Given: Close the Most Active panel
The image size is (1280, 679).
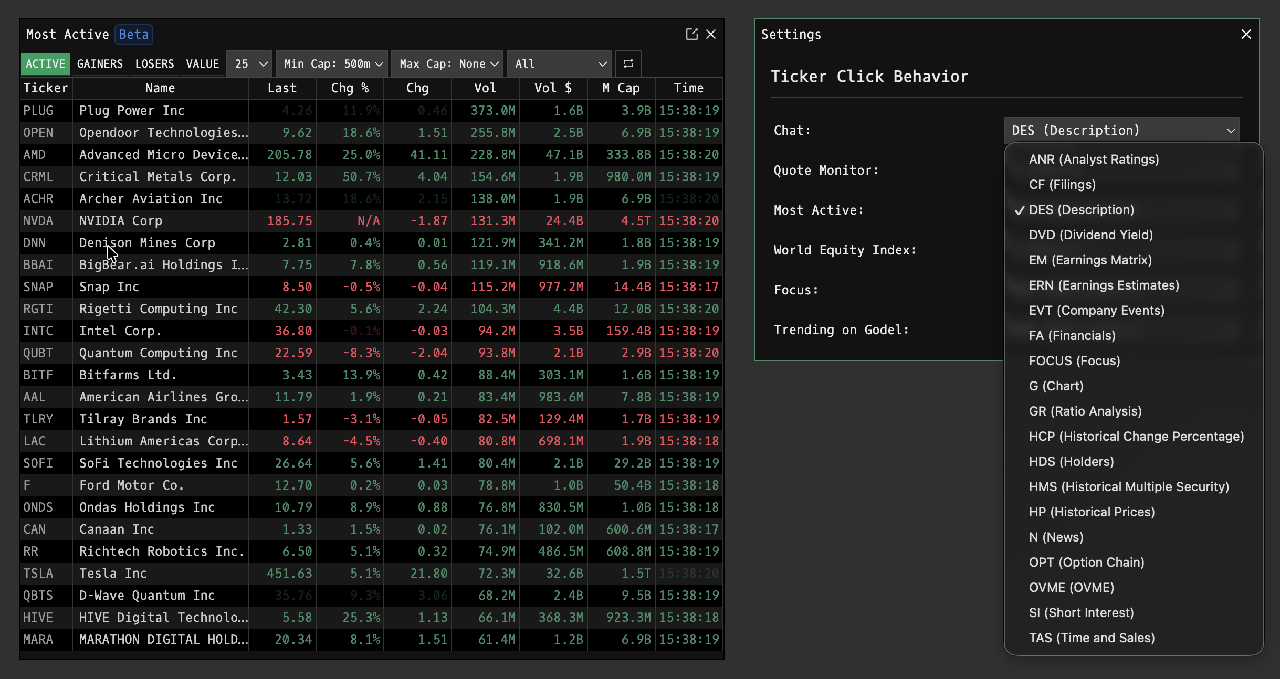Looking at the screenshot, I should [x=711, y=34].
